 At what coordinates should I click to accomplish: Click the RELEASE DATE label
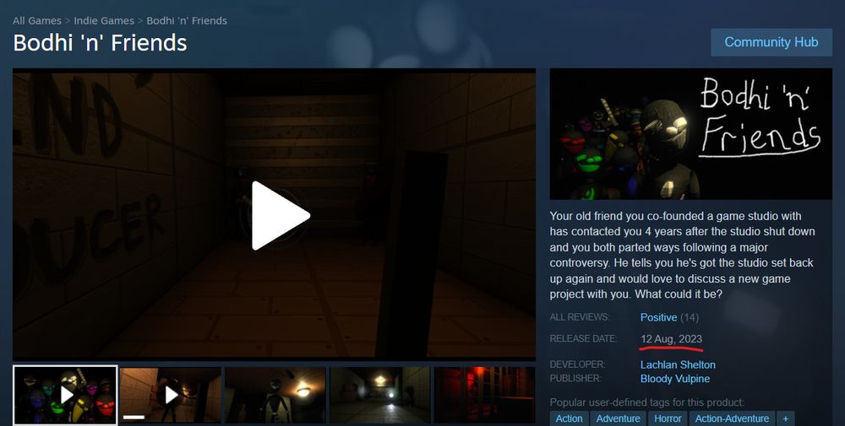(x=583, y=339)
